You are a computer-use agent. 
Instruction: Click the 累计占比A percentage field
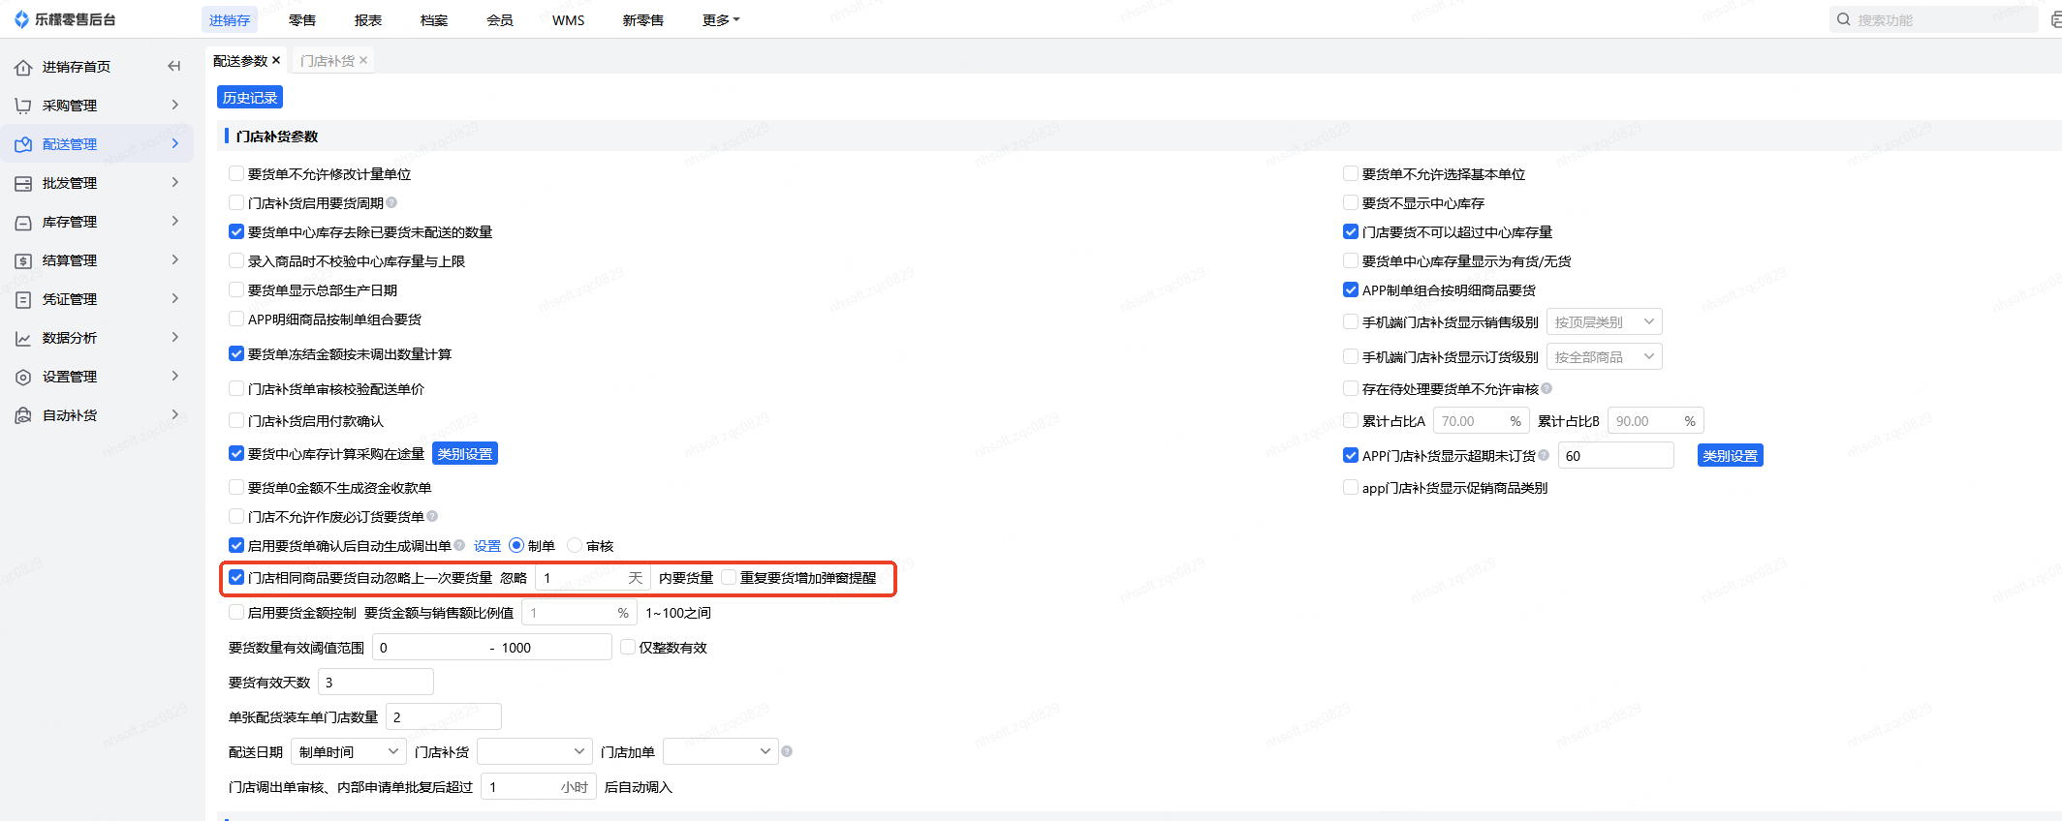pos(1482,420)
